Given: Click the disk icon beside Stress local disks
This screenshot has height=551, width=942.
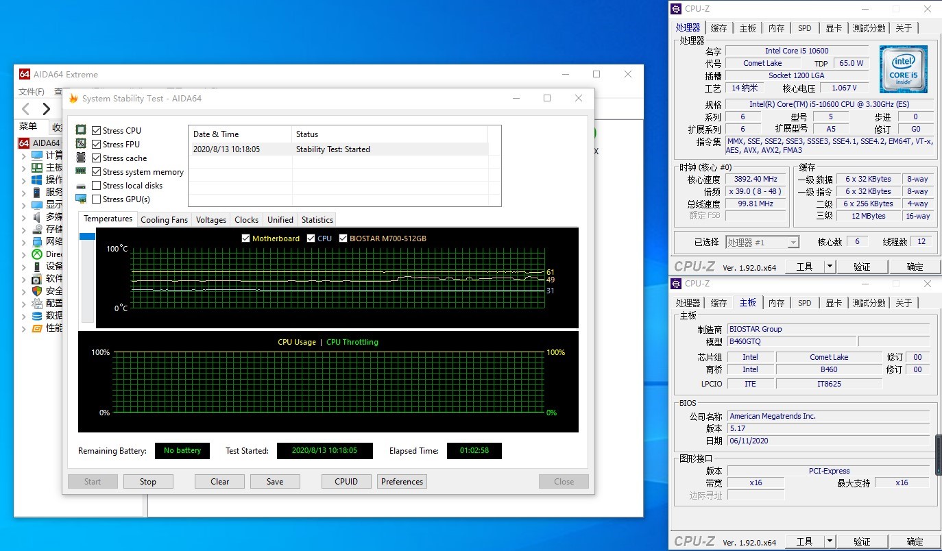Looking at the screenshot, I should point(81,186).
